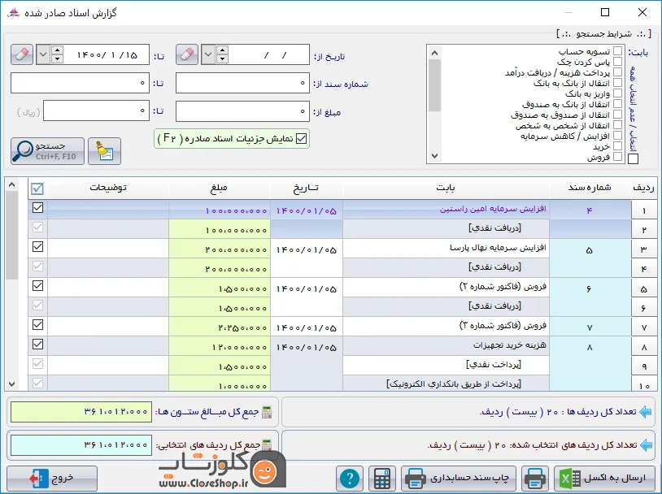Image resolution: width=662 pixels, height=494 pixels.
Task: Click the 'from' document number field
Action: [x=242, y=83]
